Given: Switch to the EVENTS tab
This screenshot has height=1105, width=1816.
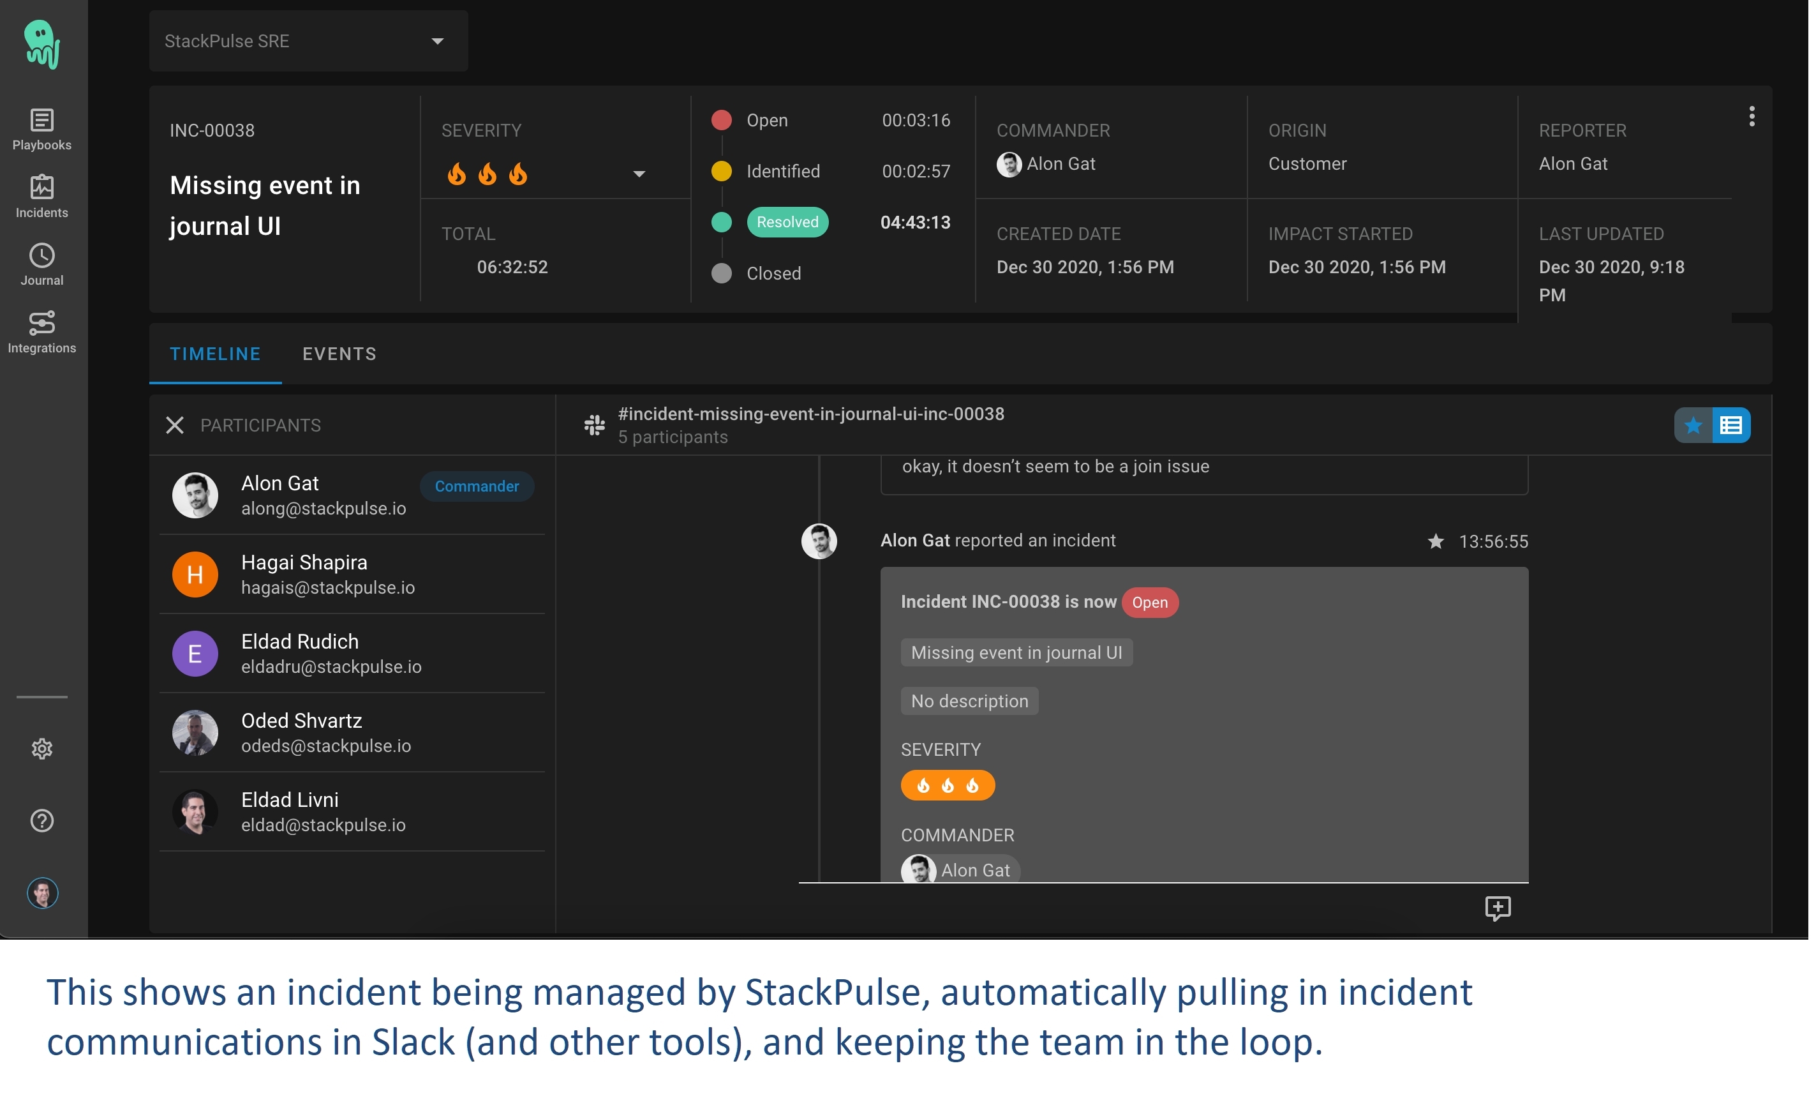Looking at the screenshot, I should coord(339,354).
